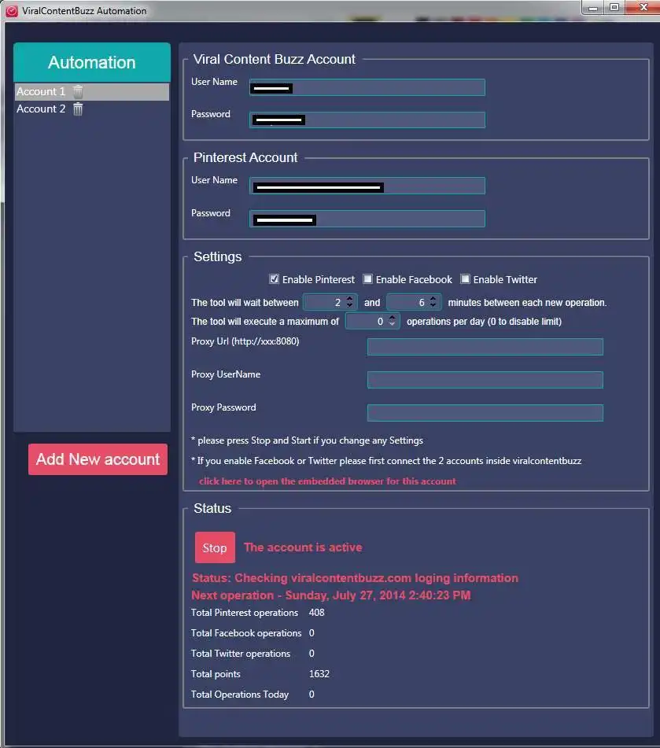Focus Viral Content Buzz Password field
This screenshot has width=660, height=748.
tap(367, 120)
